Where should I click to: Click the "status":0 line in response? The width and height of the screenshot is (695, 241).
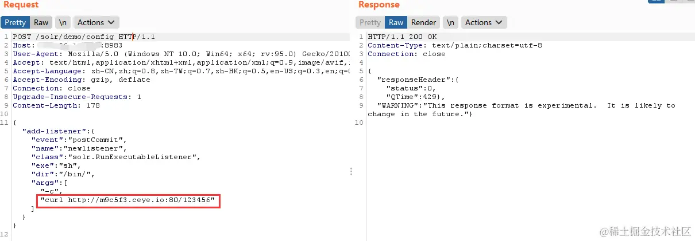coord(411,88)
